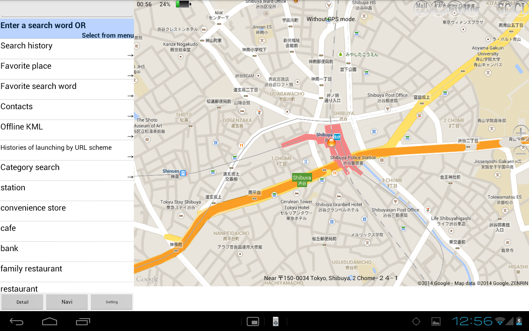The width and height of the screenshot is (529, 331).
Task: Go back with Android back button
Action: pyautogui.click(x=17, y=321)
